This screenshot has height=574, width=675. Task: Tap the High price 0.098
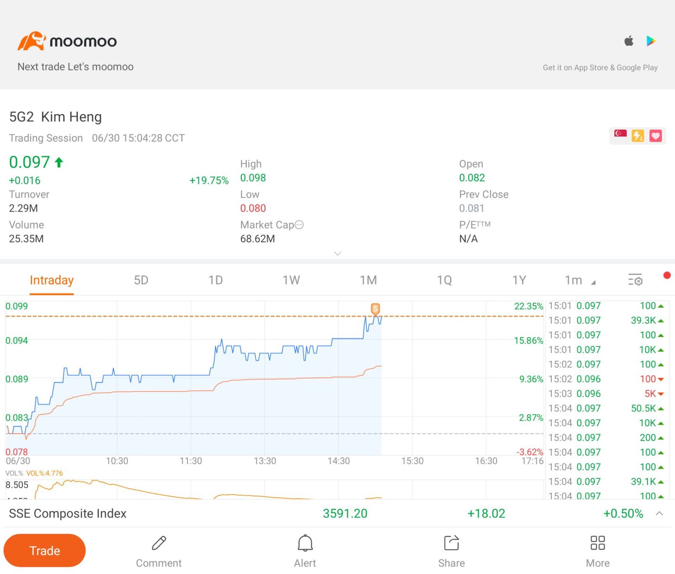[253, 178]
